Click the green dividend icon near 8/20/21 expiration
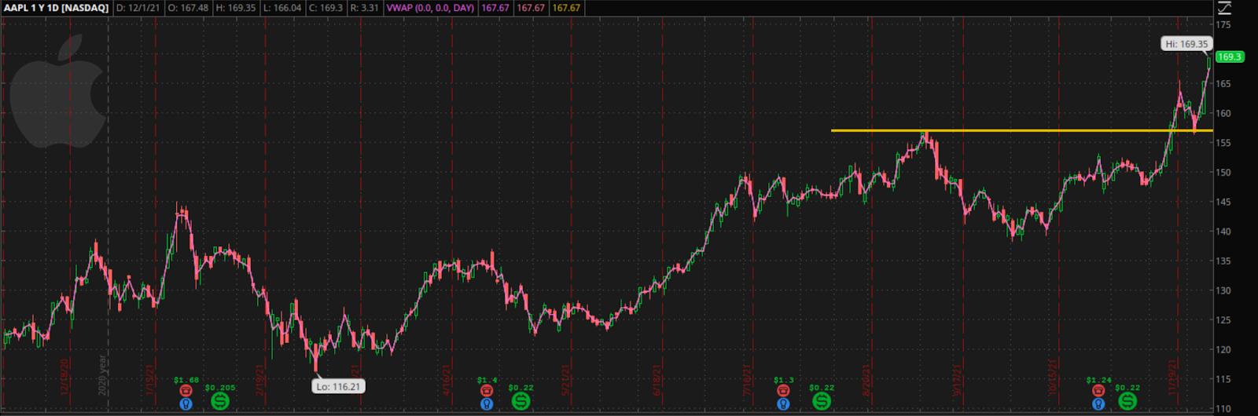 click(x=822, y=401)
